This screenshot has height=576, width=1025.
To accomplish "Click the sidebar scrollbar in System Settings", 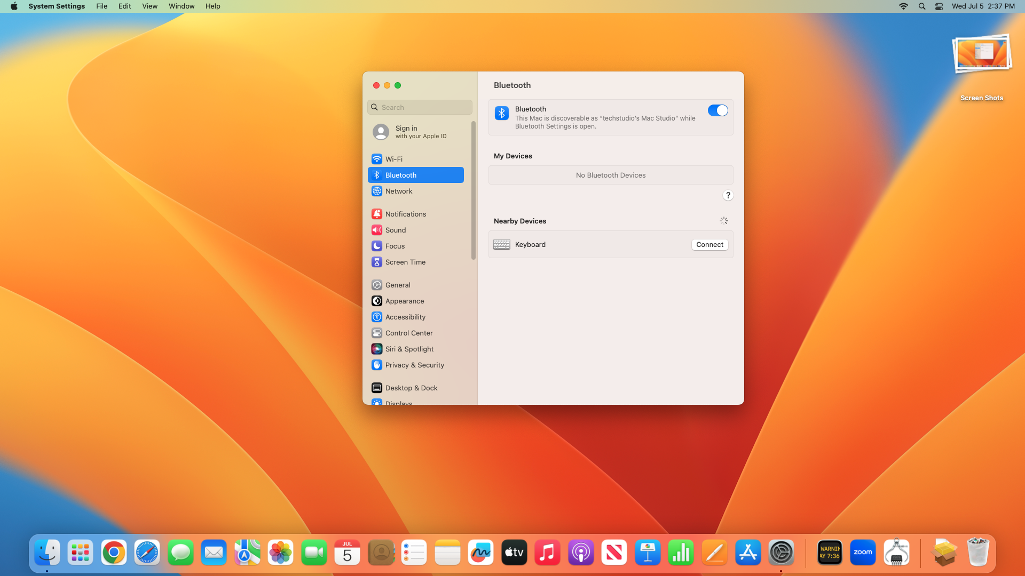I will click(x=473, y=190).
